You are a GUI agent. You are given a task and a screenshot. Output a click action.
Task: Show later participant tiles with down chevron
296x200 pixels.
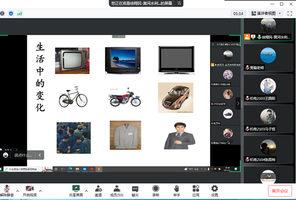[269, 176]
